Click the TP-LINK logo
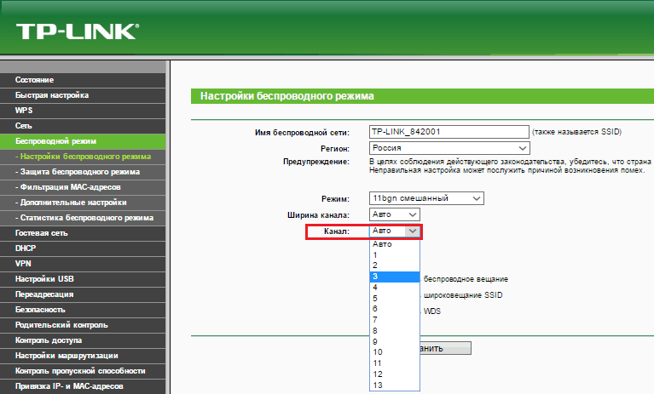 (x=78, y=31)
